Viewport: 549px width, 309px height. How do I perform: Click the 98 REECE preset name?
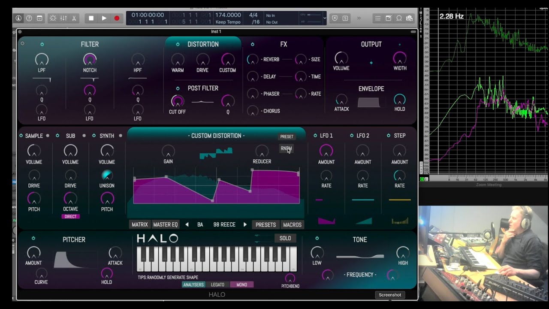click(224, 224)
